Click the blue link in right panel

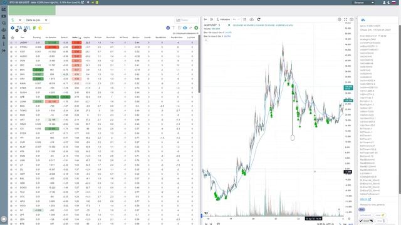coord(365,199)
